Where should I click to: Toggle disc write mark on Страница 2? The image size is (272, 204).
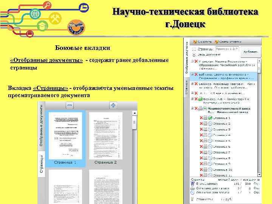coord(210,124)
